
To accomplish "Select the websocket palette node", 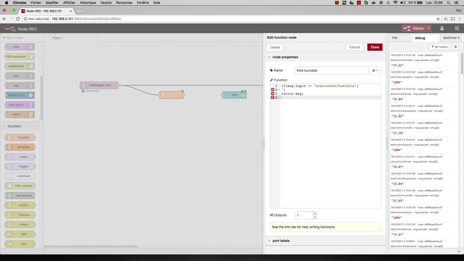I will coord(20,66).
